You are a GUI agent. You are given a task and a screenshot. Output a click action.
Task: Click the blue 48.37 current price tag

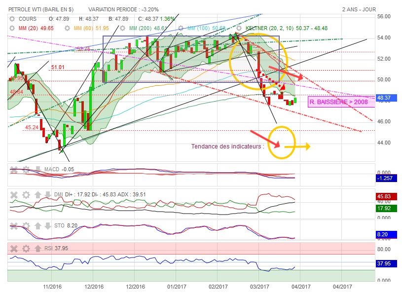click(386, 98)
